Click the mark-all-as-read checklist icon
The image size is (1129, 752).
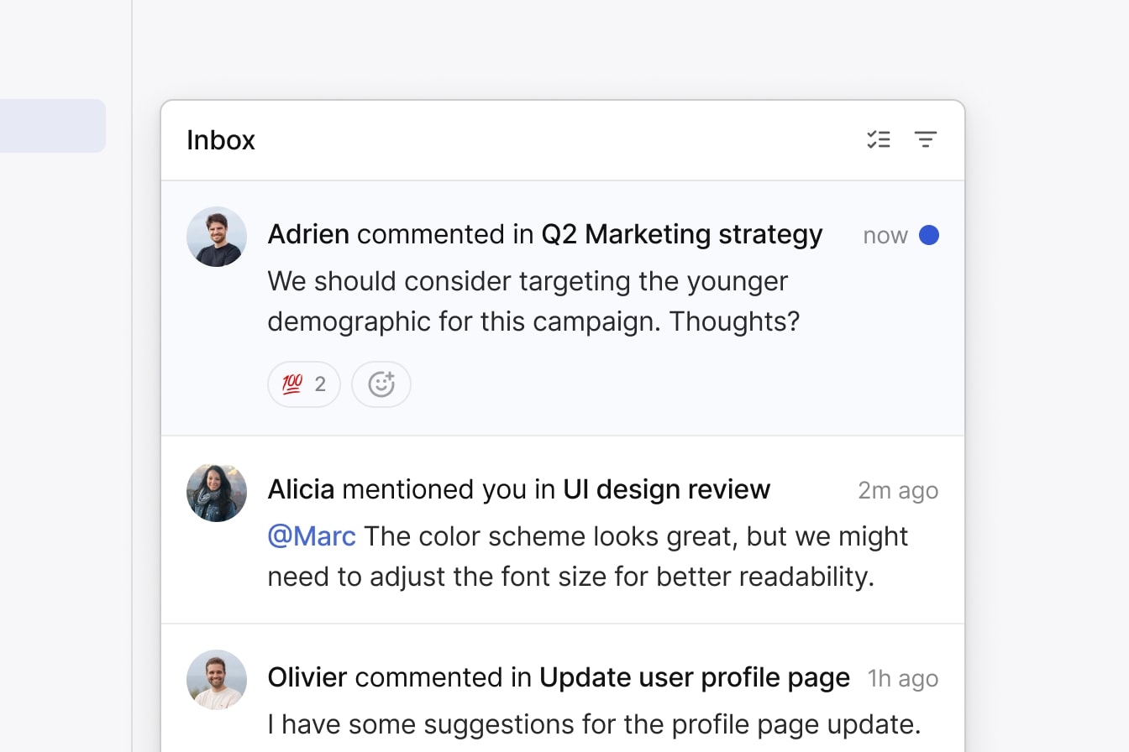coord(879,139)
